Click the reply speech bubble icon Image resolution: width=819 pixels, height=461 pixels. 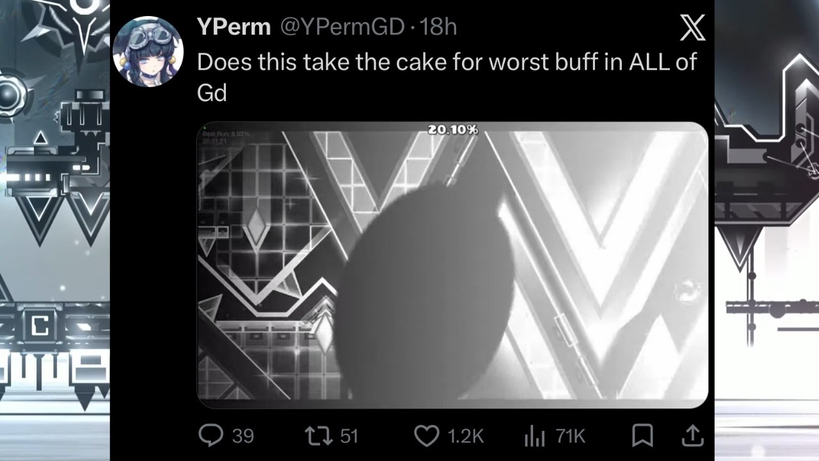(x=211, y=436)
